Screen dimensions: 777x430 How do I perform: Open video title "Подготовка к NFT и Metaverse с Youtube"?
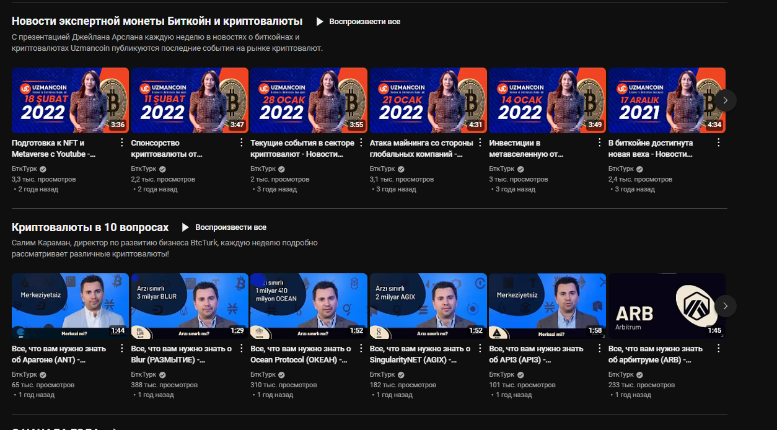tap(53, 148)
